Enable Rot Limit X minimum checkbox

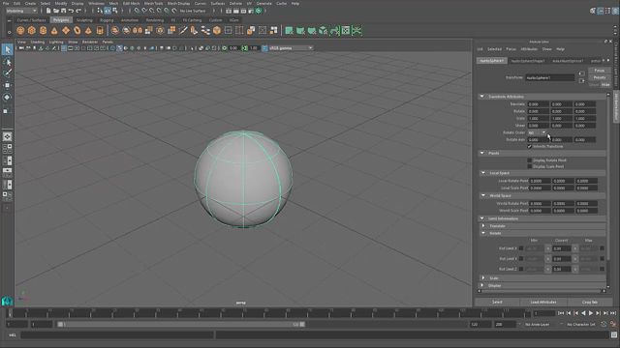[x=521, y=248]
